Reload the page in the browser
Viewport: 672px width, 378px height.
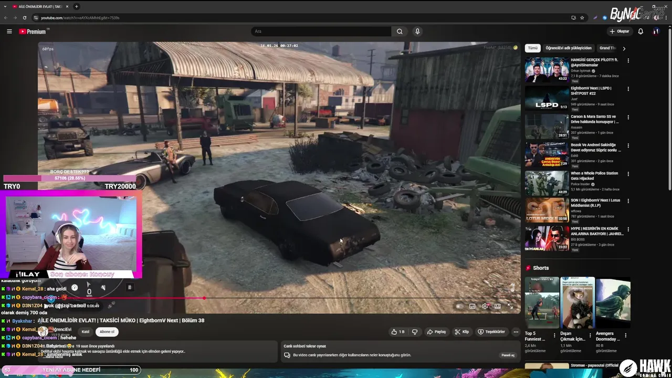(25, 17)
